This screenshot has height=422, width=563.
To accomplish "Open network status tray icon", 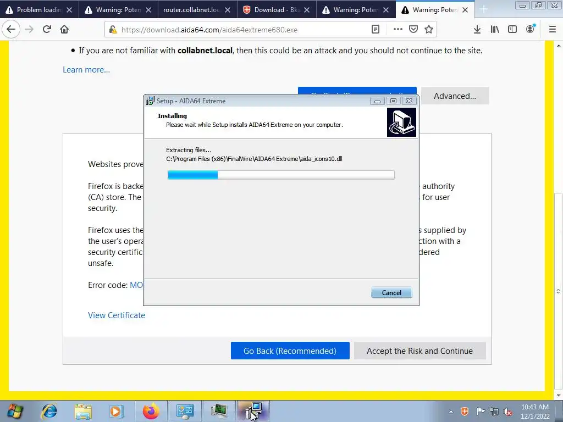I will (494, 412).
